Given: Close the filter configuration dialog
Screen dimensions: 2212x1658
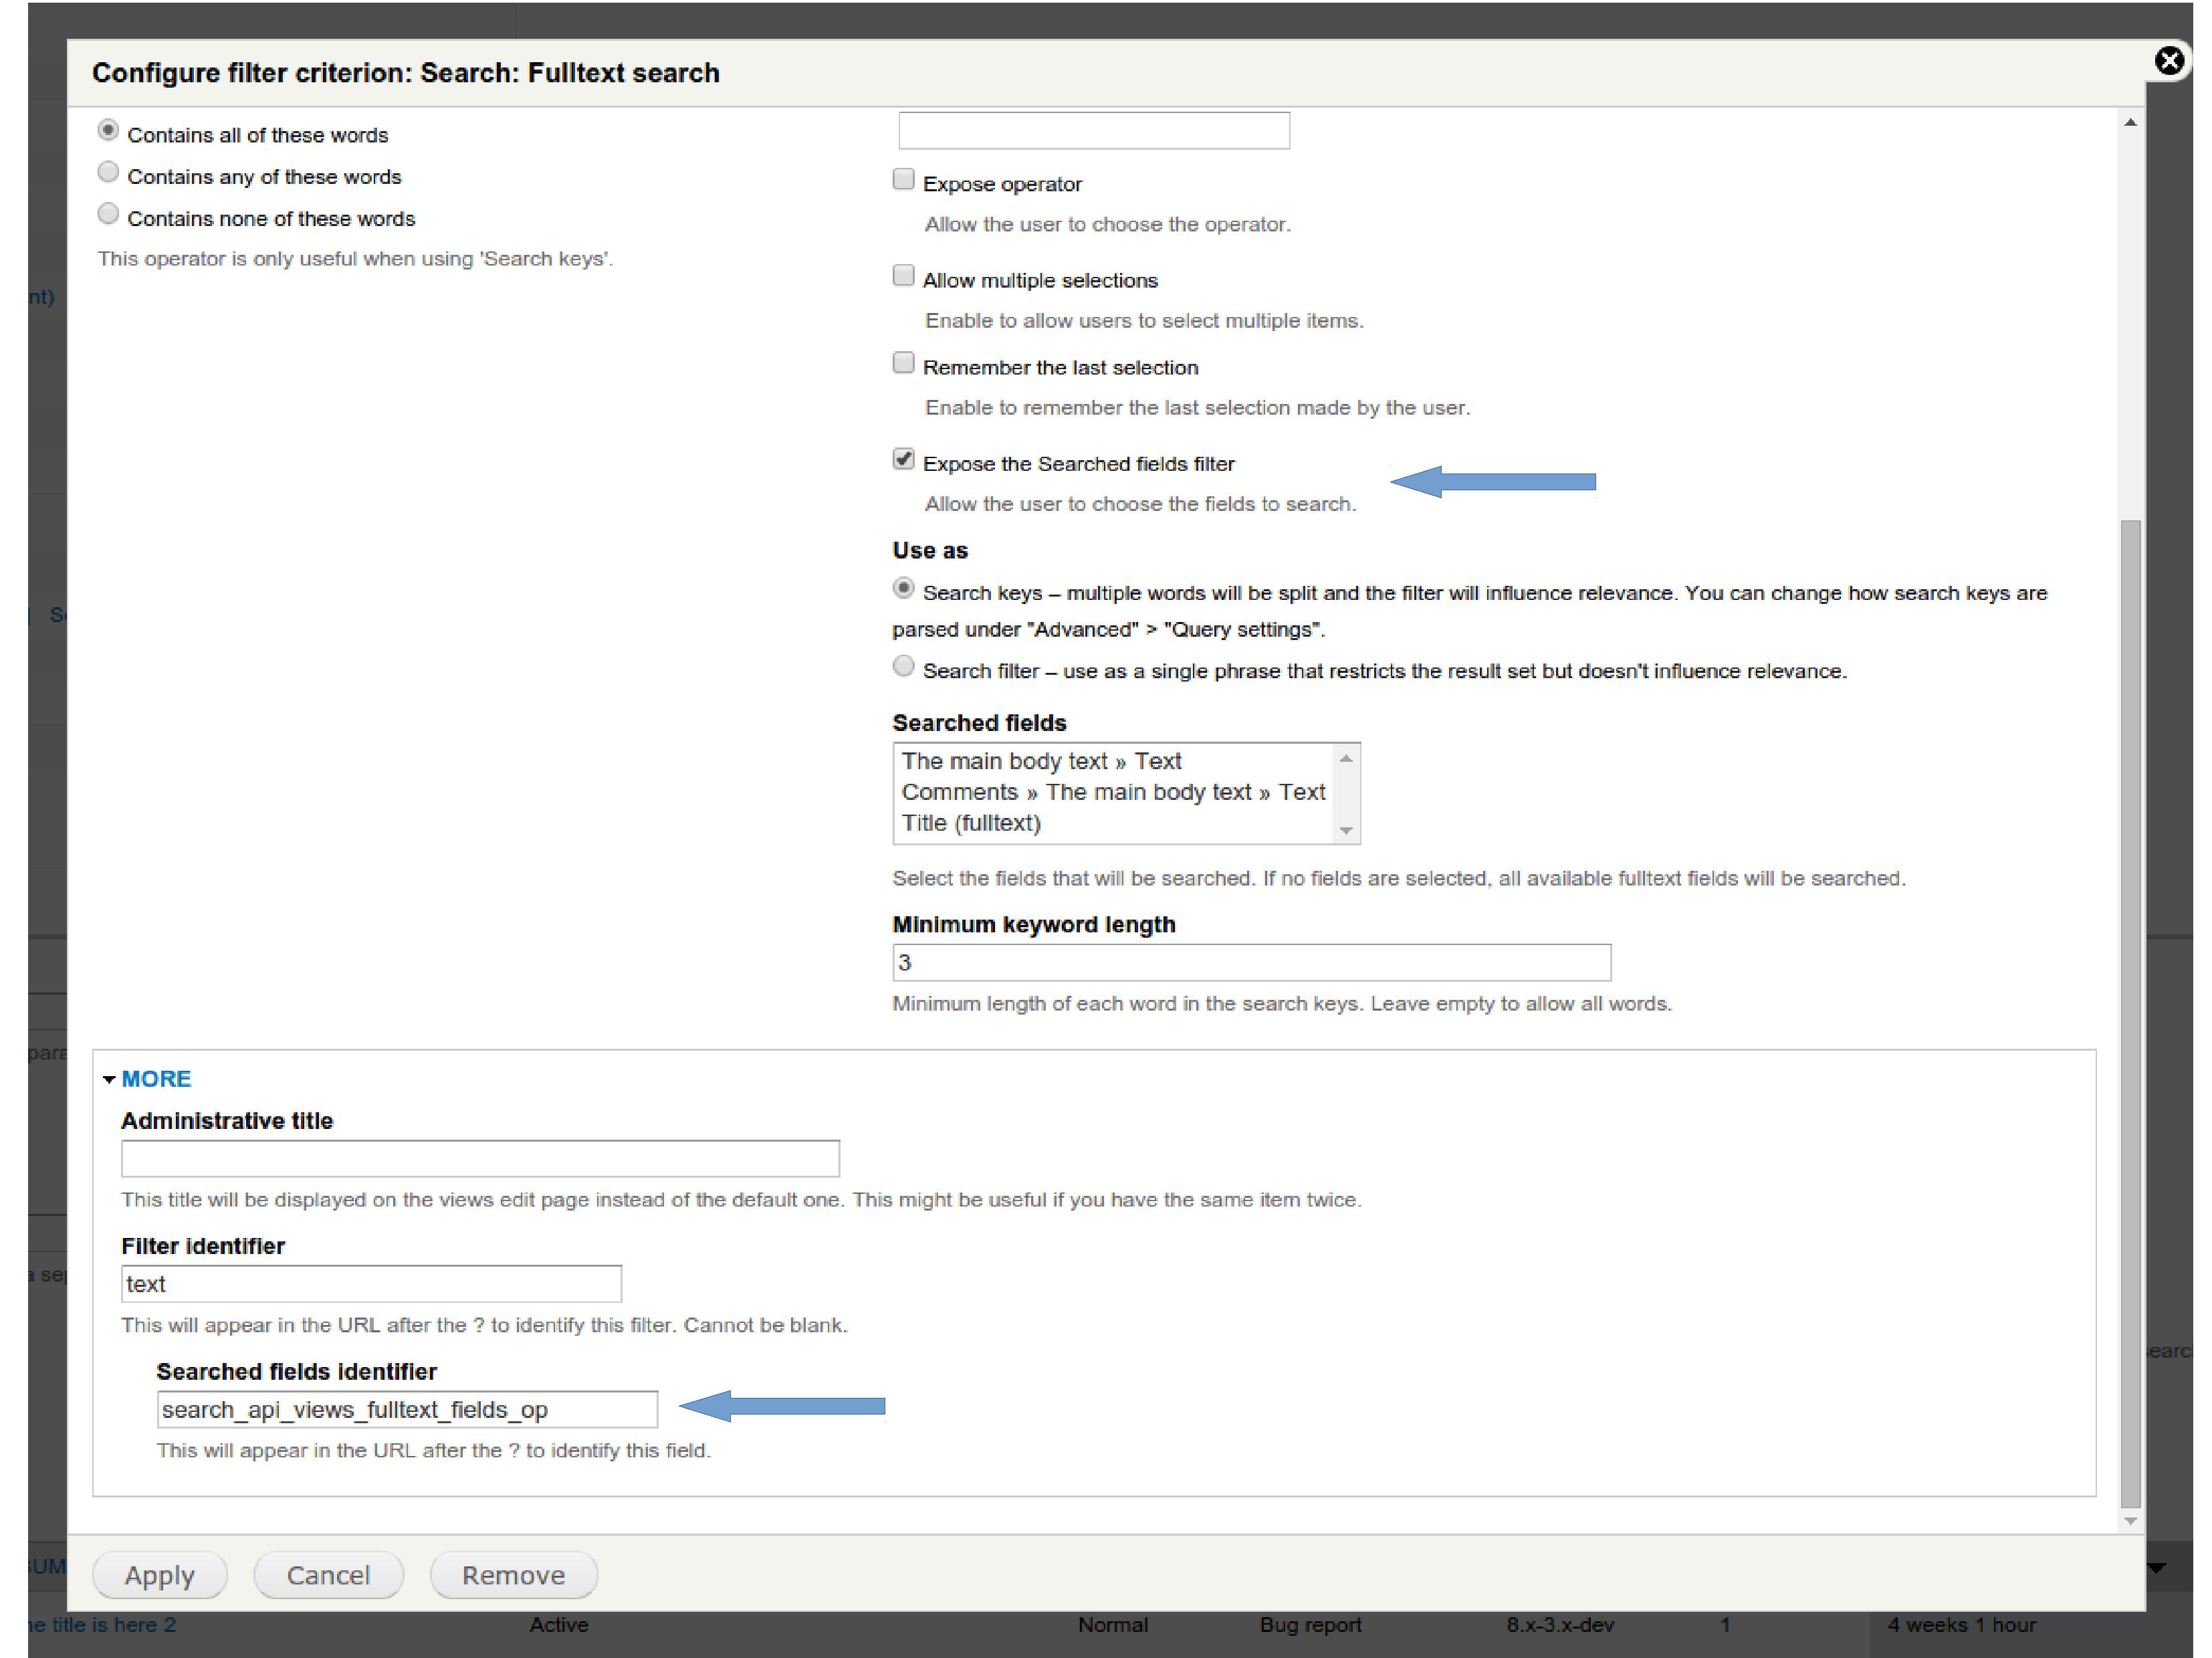Looking at the screenshot, I should tap(2170, 60).
